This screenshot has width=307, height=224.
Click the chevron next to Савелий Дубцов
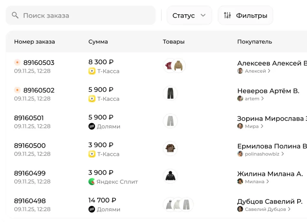(x=289, y=209)
